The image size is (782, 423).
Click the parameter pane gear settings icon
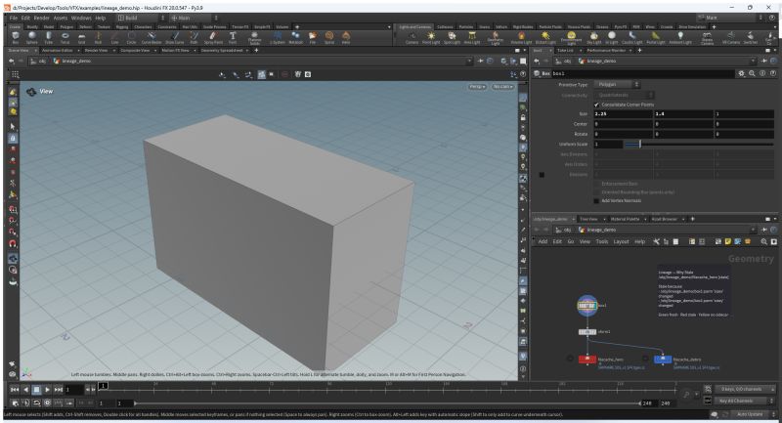click(742, 73)
